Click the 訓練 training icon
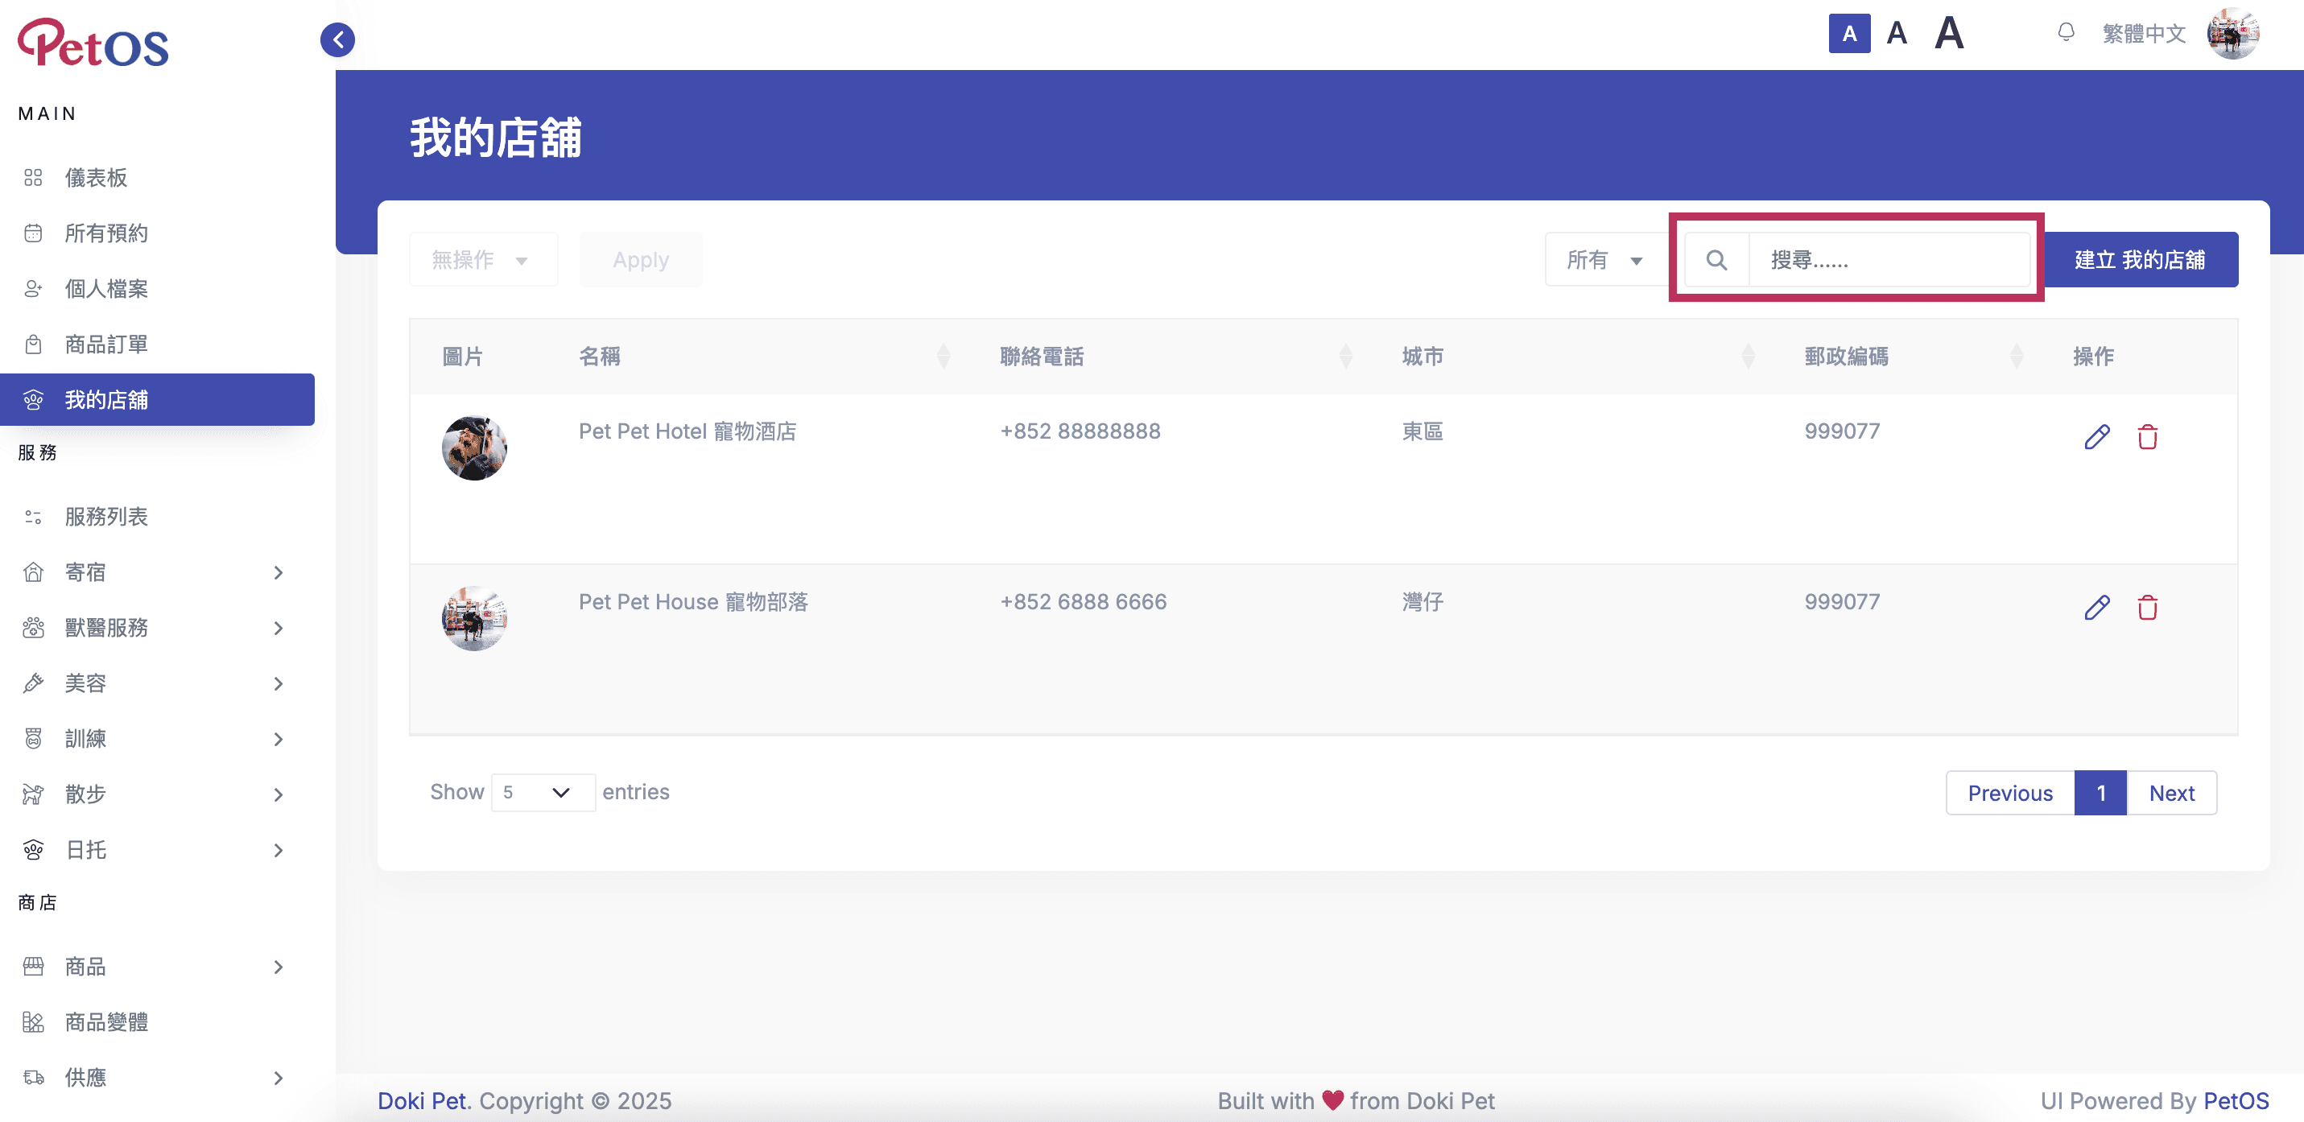 point(33,738)
